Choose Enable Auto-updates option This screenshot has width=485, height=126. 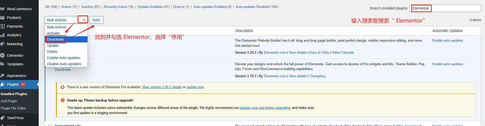66,58
